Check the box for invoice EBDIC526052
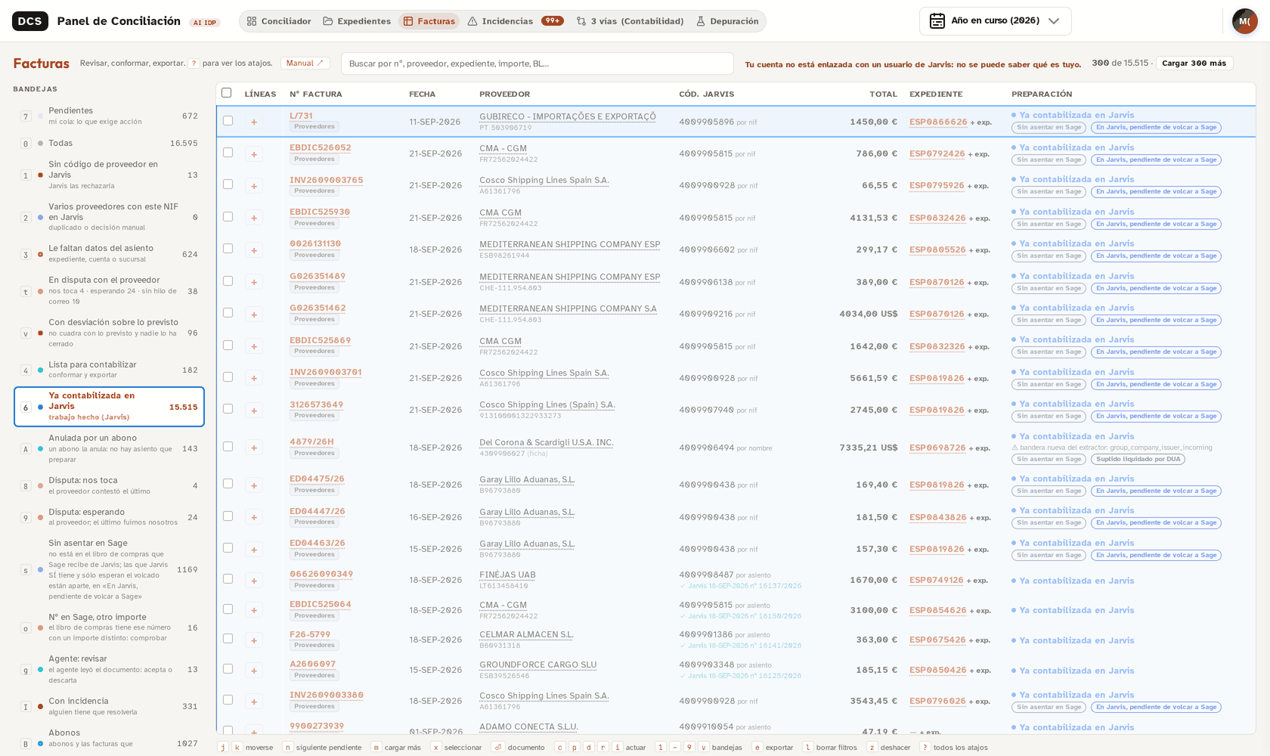Viewport: 1270px width, 756px height. (x=228, y=153)
